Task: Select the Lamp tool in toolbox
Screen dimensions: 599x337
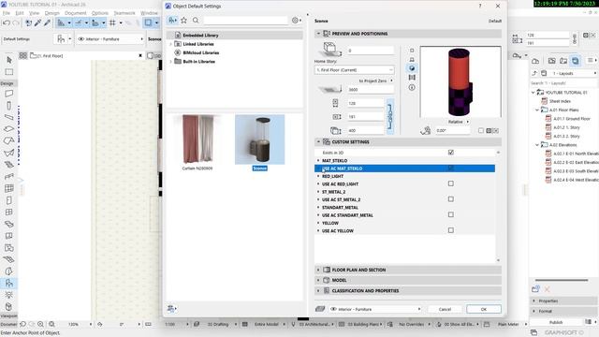Action: point(9,295)
